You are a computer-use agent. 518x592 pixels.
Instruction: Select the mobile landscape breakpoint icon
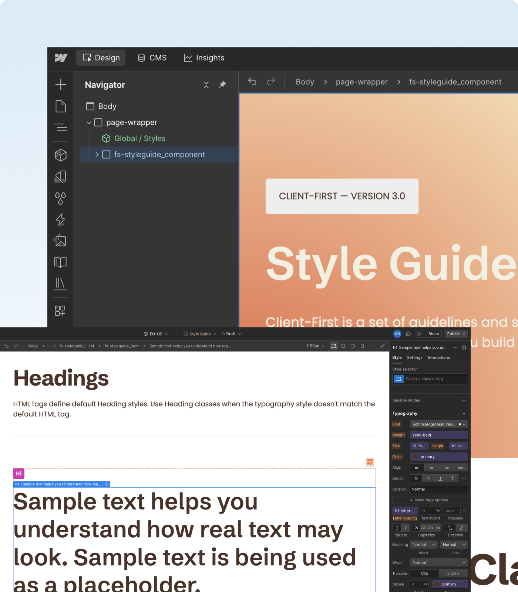click(353, 346)
